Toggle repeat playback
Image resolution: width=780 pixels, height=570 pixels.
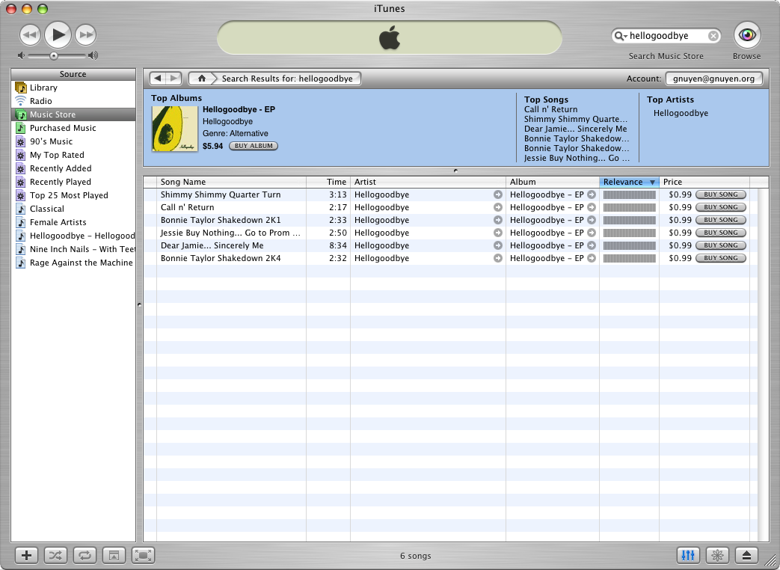85,555
